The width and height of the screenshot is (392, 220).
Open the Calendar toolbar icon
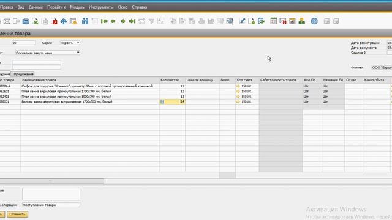274,21
